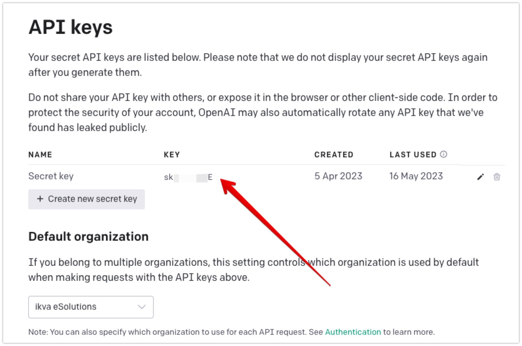Click the 5 Apr 2023 created date
Screen dimensions: 522x346
[x=338, y=176]
